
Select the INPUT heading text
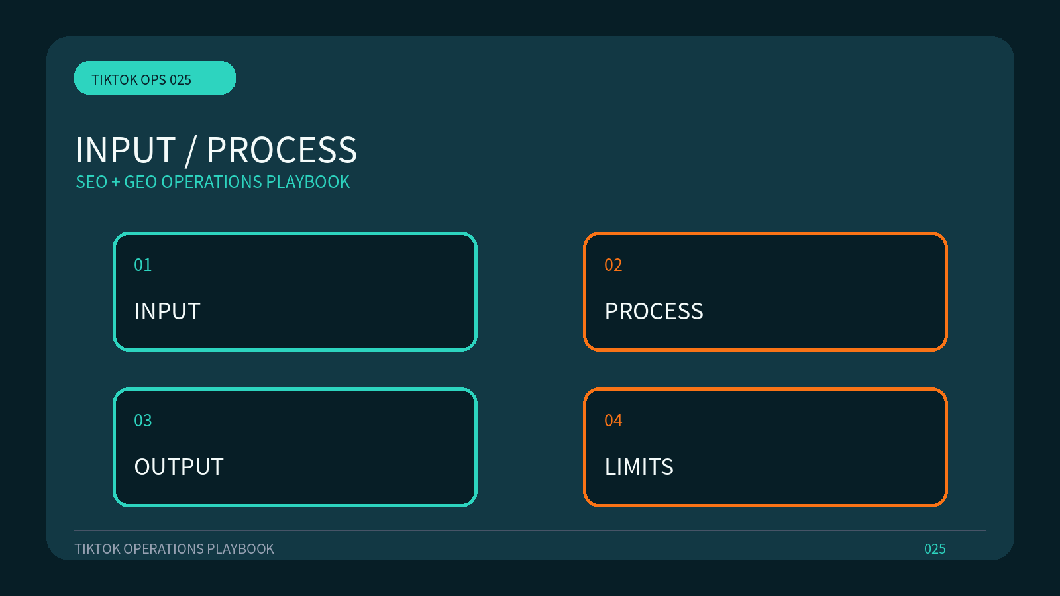coord(167,311)
